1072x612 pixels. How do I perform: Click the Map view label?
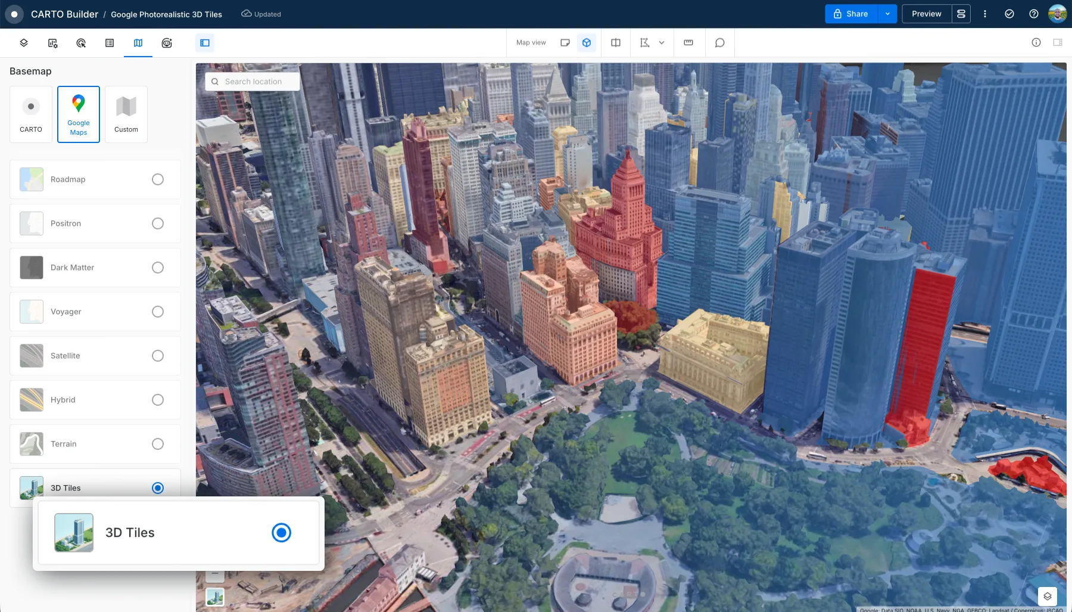tap(531, 43)
